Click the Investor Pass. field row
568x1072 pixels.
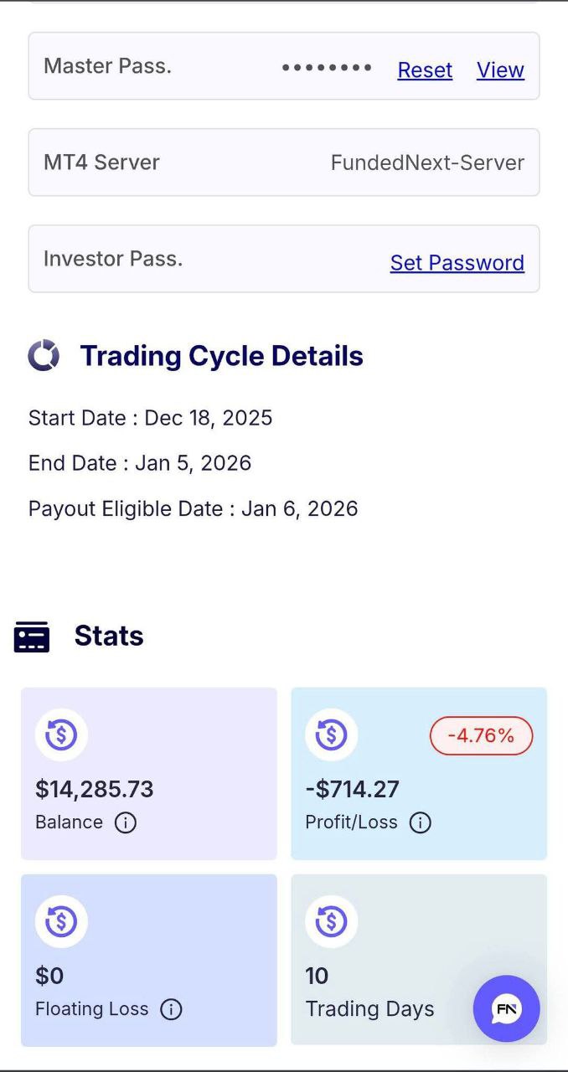click(168, 259)
